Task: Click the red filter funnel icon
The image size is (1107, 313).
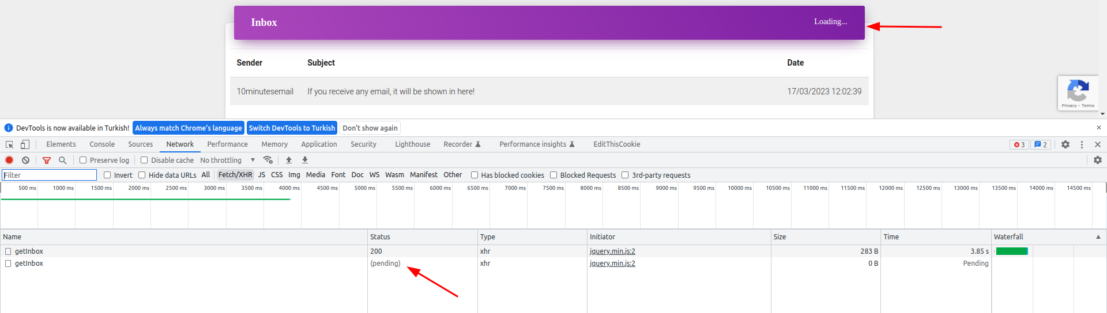Action: coord(47,160)
